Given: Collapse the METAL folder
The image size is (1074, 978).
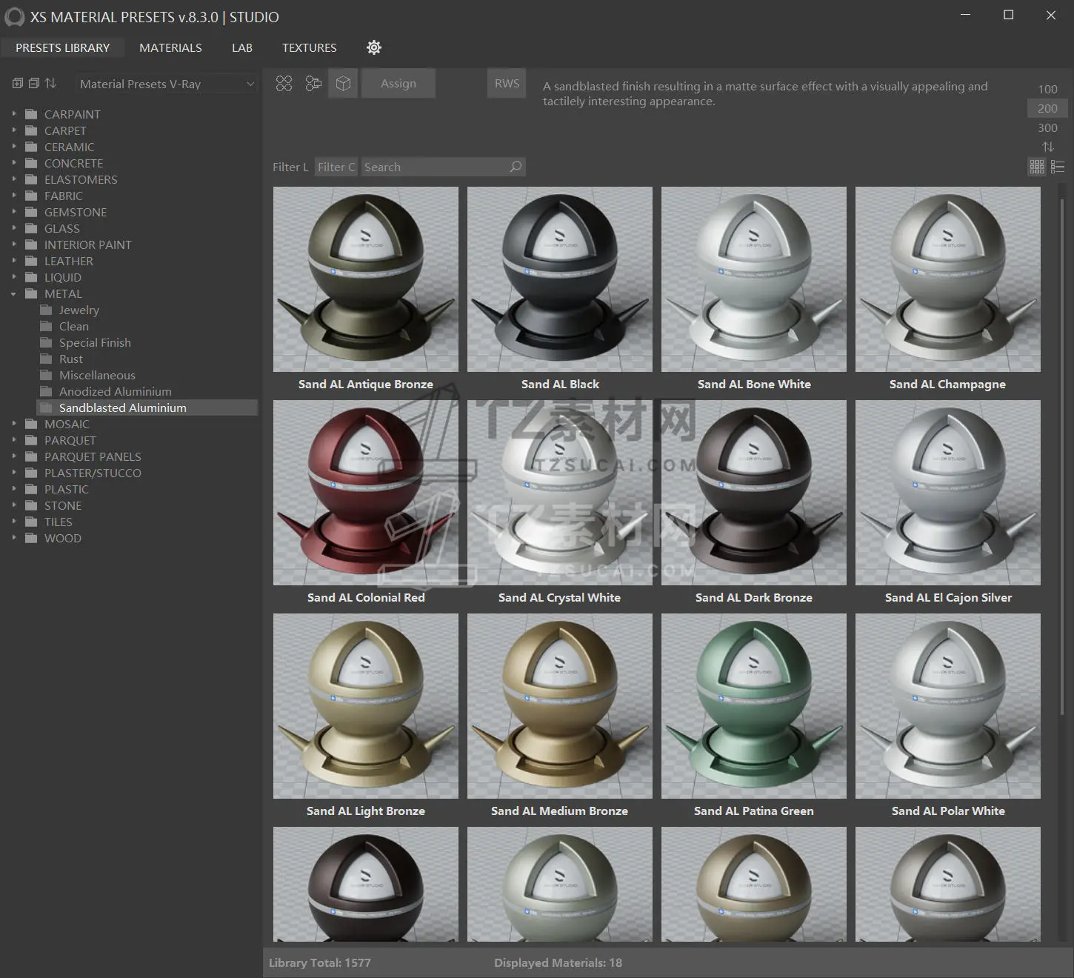Looking at the screenshot, I should (13, 294).
